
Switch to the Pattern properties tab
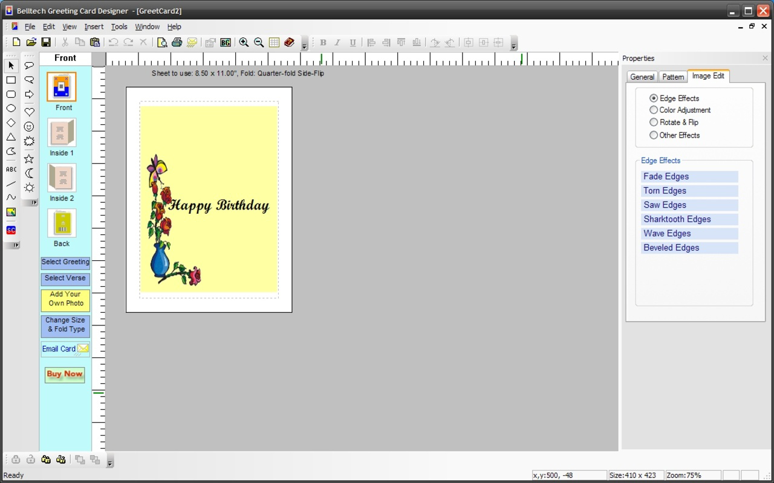(672, 77)
